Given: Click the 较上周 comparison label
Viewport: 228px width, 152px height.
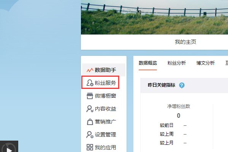Looking at the screenshot, I should click(166, 134).
